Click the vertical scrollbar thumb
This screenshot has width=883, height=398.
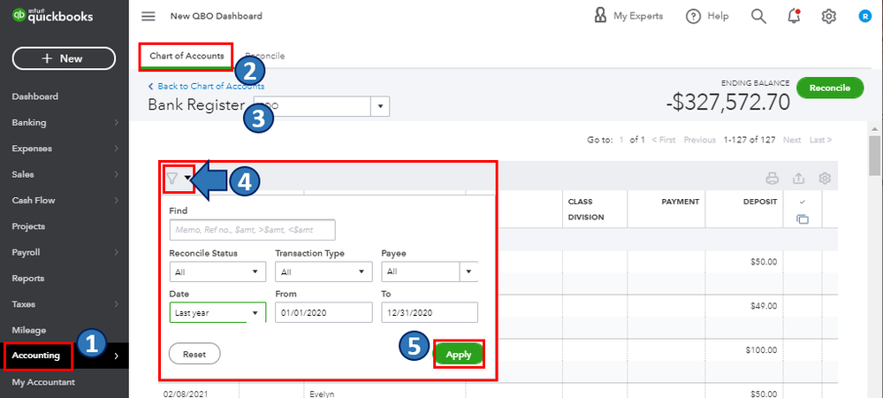point(874,157)
